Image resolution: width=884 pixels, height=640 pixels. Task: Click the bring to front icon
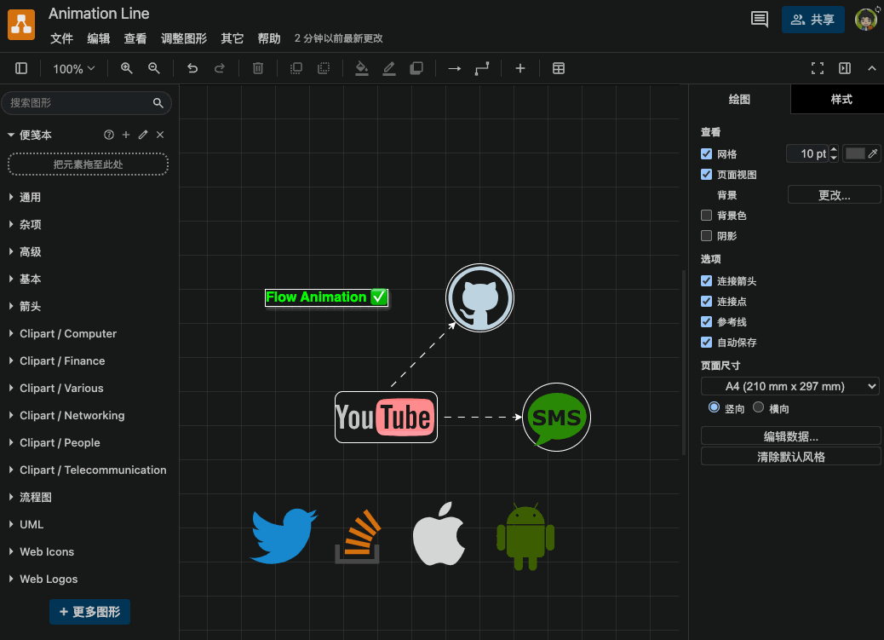point(296,68)
